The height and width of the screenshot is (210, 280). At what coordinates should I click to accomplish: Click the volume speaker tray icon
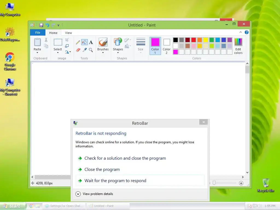(259, 206)
